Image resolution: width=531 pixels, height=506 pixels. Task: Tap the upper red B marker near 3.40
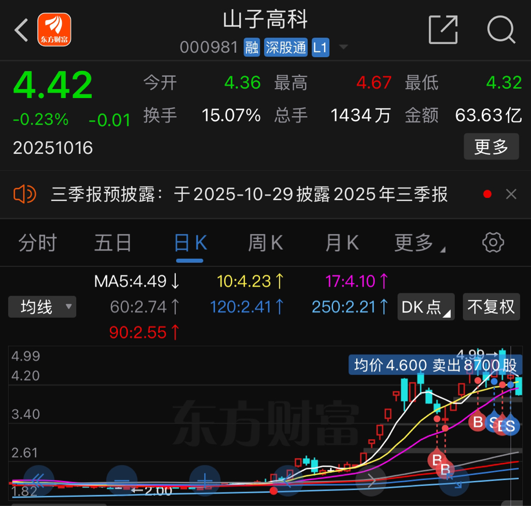coord(478,422)
